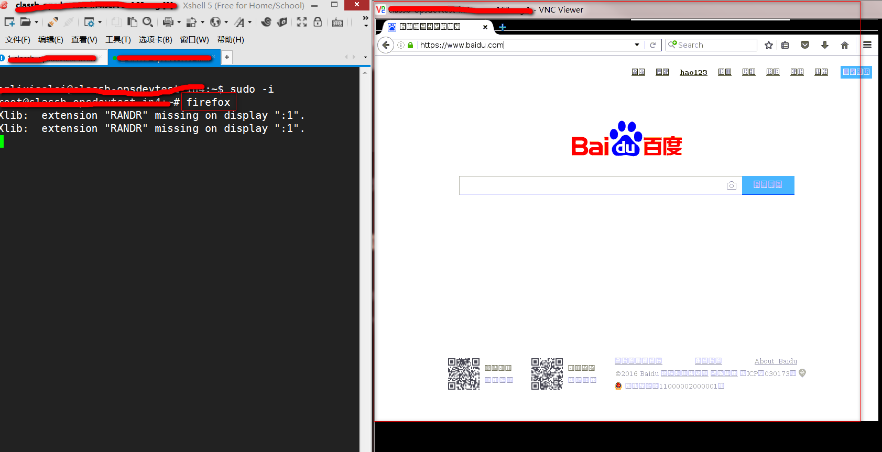Bookmark the page with the star icon
Screen dimensions: 882x452
769,45
